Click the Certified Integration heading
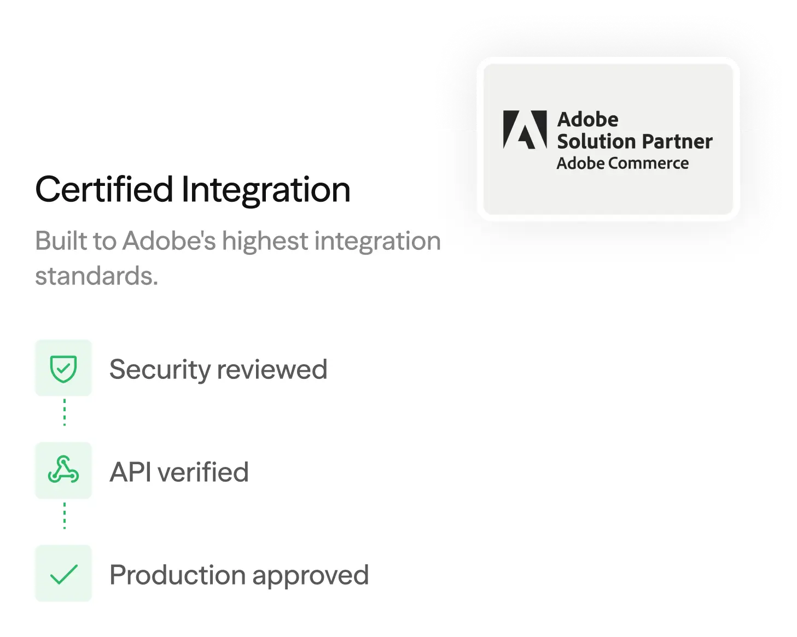The height and width of the screenshot is (637, 797). pos(193,190)
